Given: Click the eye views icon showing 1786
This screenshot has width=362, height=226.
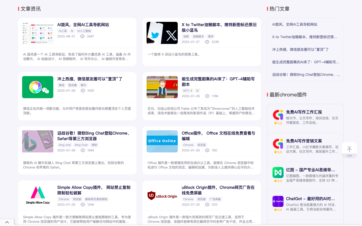Looking at the screenshot, I should [207, 96].
